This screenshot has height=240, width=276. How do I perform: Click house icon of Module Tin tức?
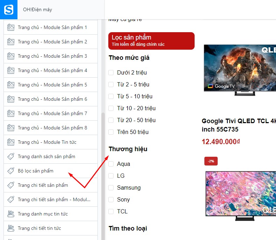click(x=11, y=142)
